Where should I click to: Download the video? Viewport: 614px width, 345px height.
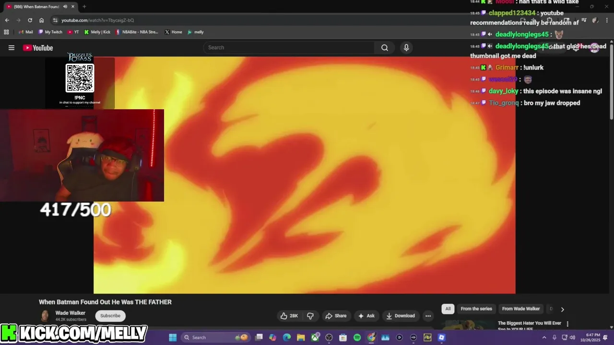coord(401,316)
